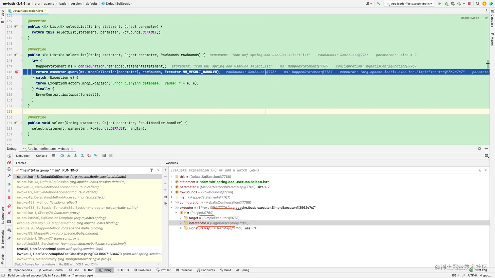Open thread selector dropdown arrow in Frames

click(x=158, y=170)
